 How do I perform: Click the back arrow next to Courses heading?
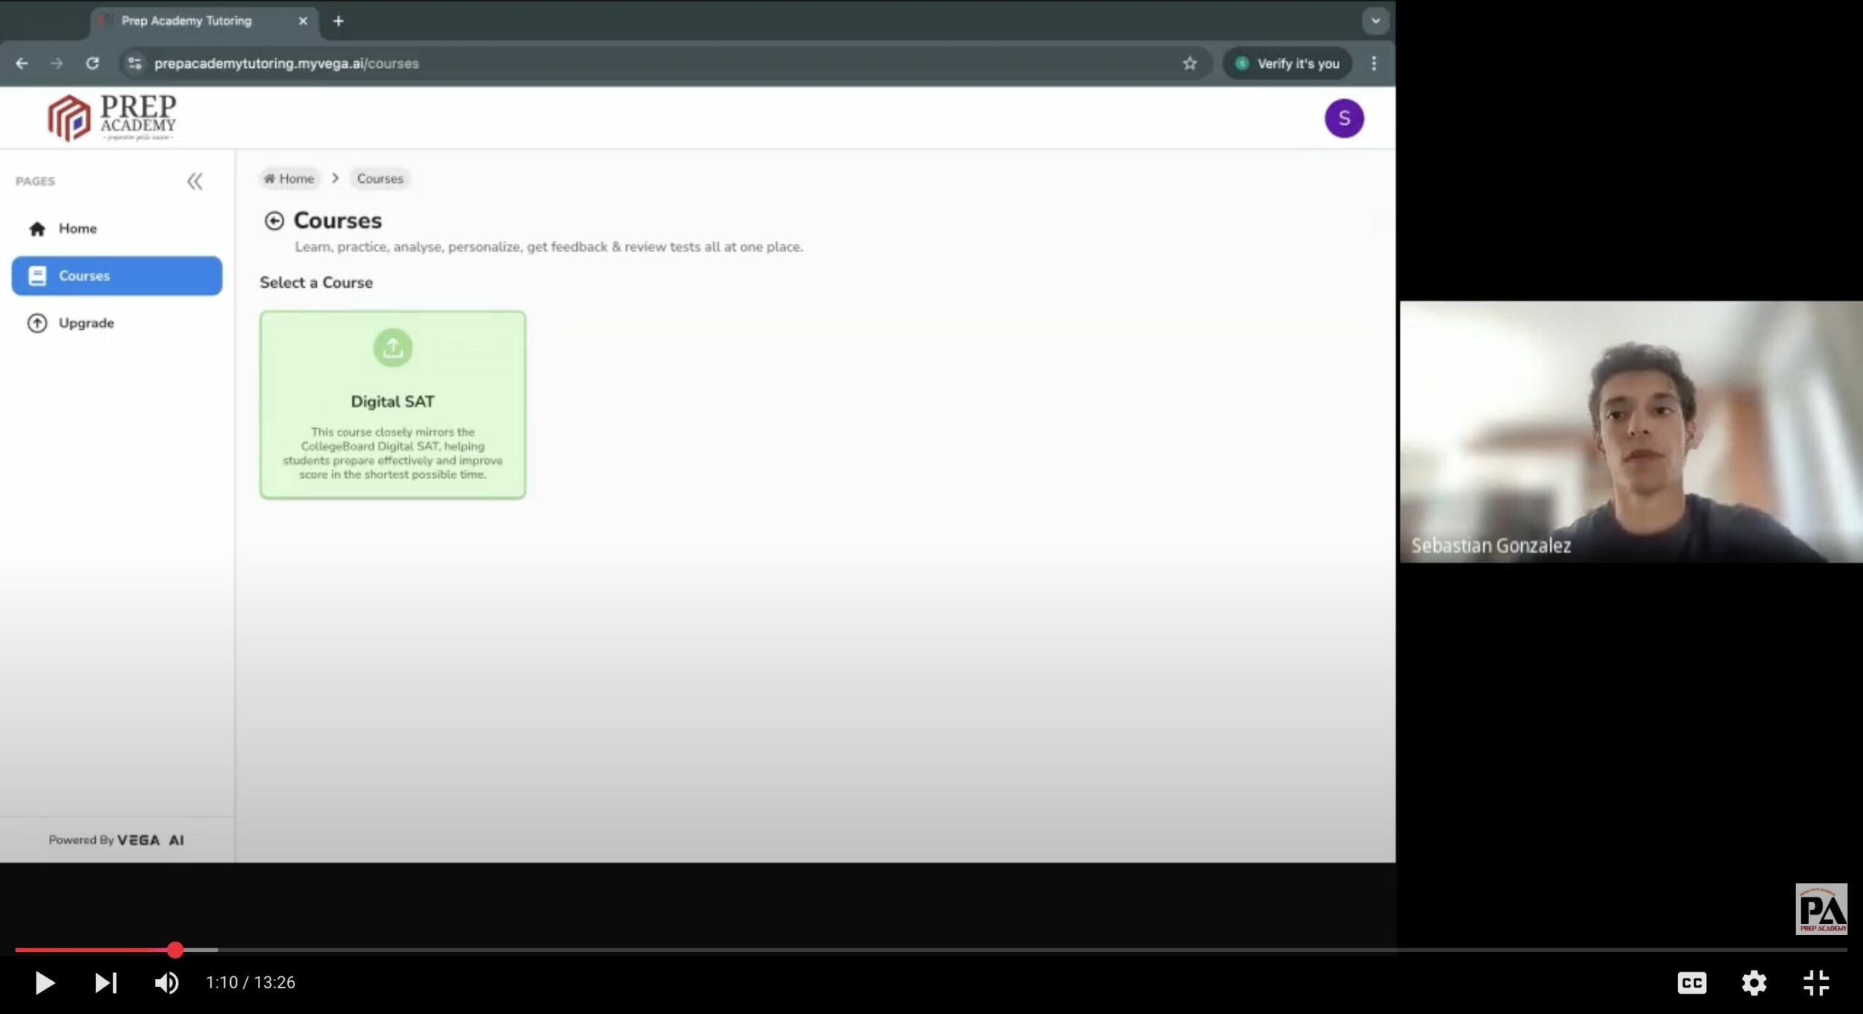point(274,221)
